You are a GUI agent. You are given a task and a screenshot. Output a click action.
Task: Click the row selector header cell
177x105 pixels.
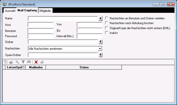4,67
